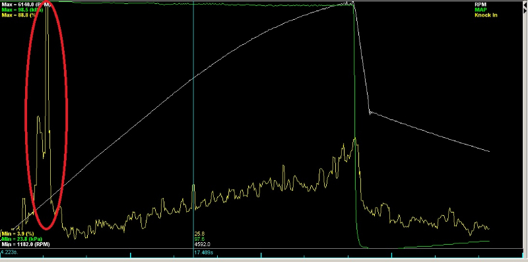Click the Min 3.9 percent readout
The image size is (528, 262).
point(18,234)
